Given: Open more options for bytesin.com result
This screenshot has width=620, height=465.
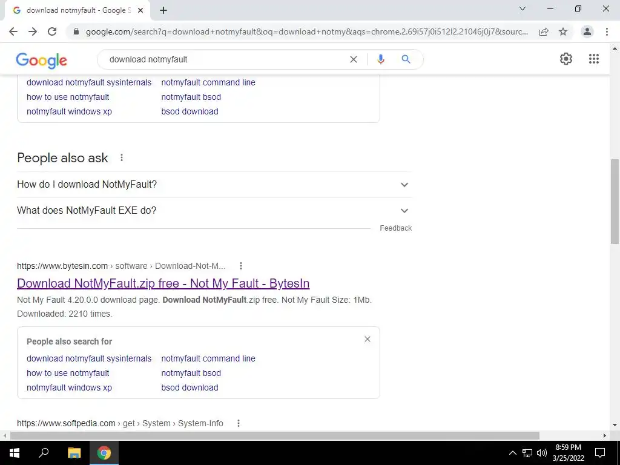Looking at the screenshot, I should point(241,266).
